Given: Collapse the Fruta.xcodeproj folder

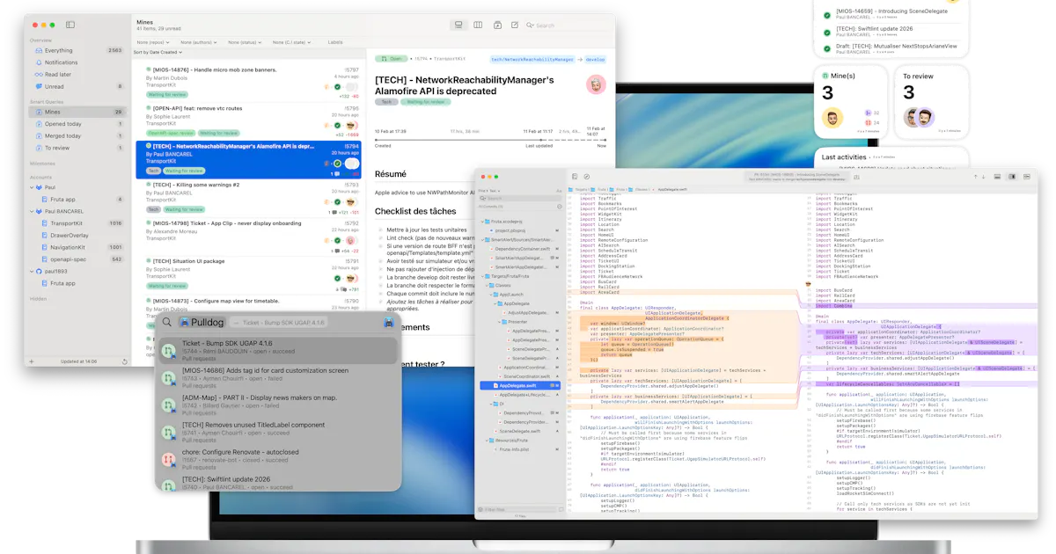Looking at the screenshot, I should tap(483, 222).
